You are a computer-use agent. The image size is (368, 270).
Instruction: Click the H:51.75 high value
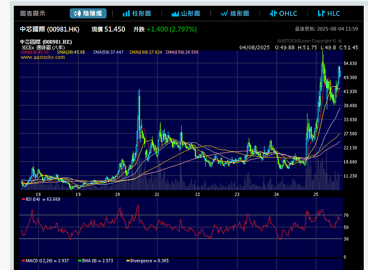tap(308, 48)
